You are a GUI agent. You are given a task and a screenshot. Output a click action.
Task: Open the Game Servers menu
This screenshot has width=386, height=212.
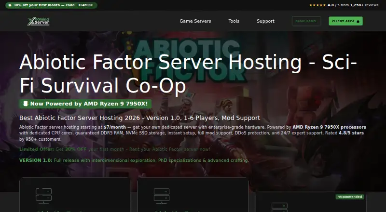point(195,21)
